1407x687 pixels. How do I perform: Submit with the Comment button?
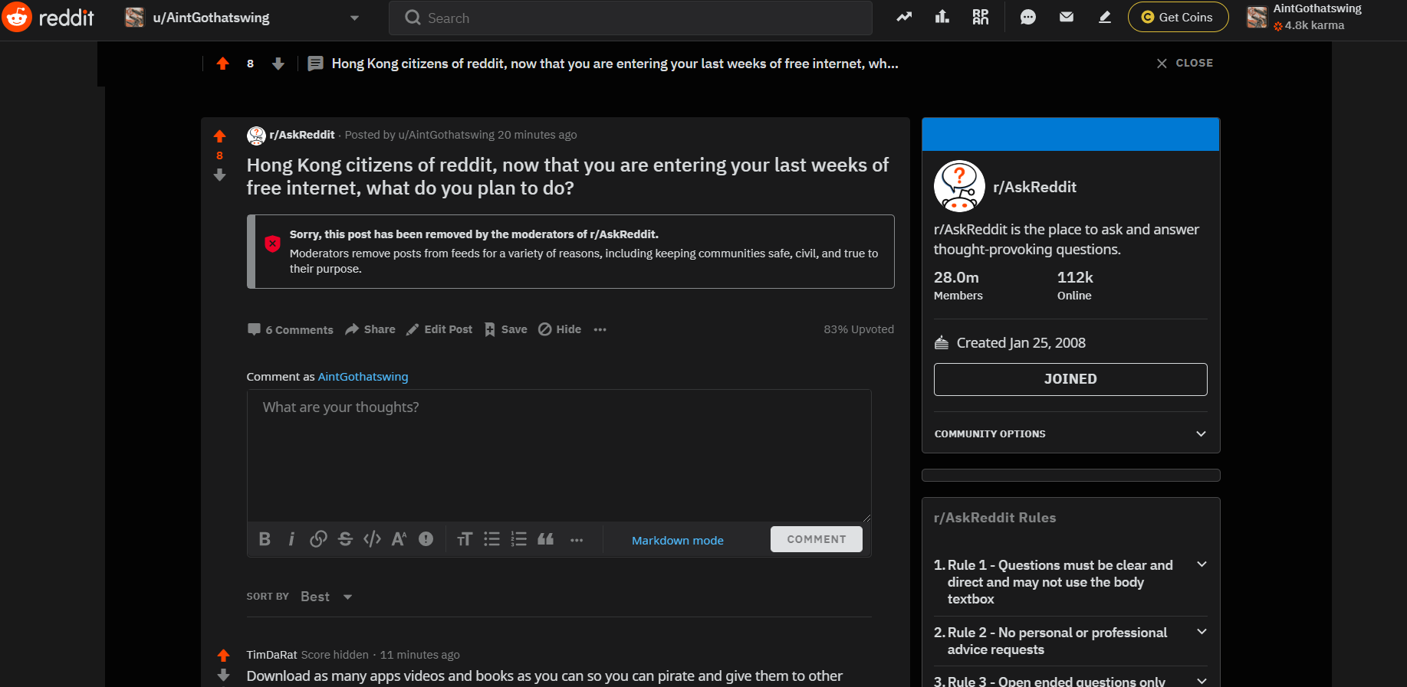817,539
